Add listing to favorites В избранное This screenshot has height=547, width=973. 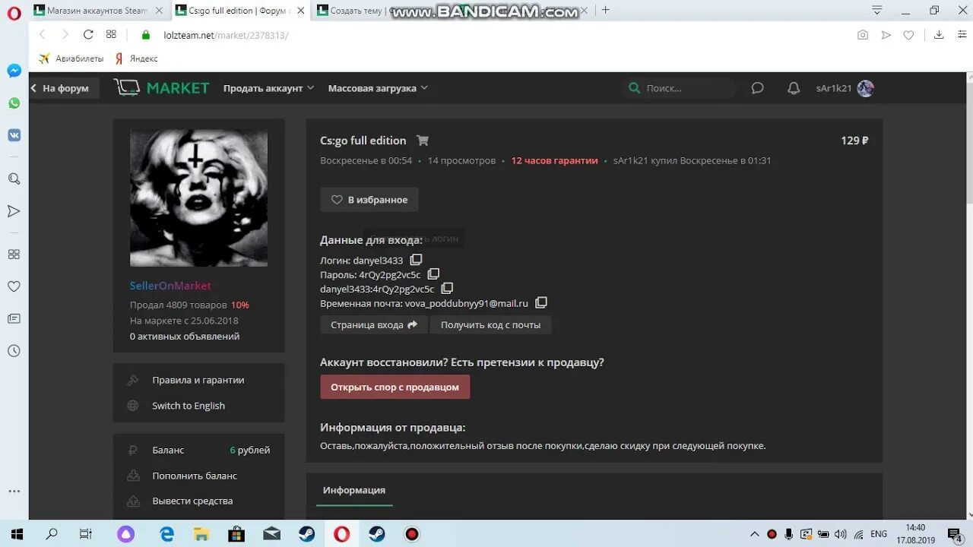369,200
